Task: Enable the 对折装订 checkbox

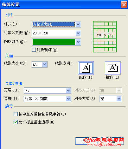Action: pos(34,50)
